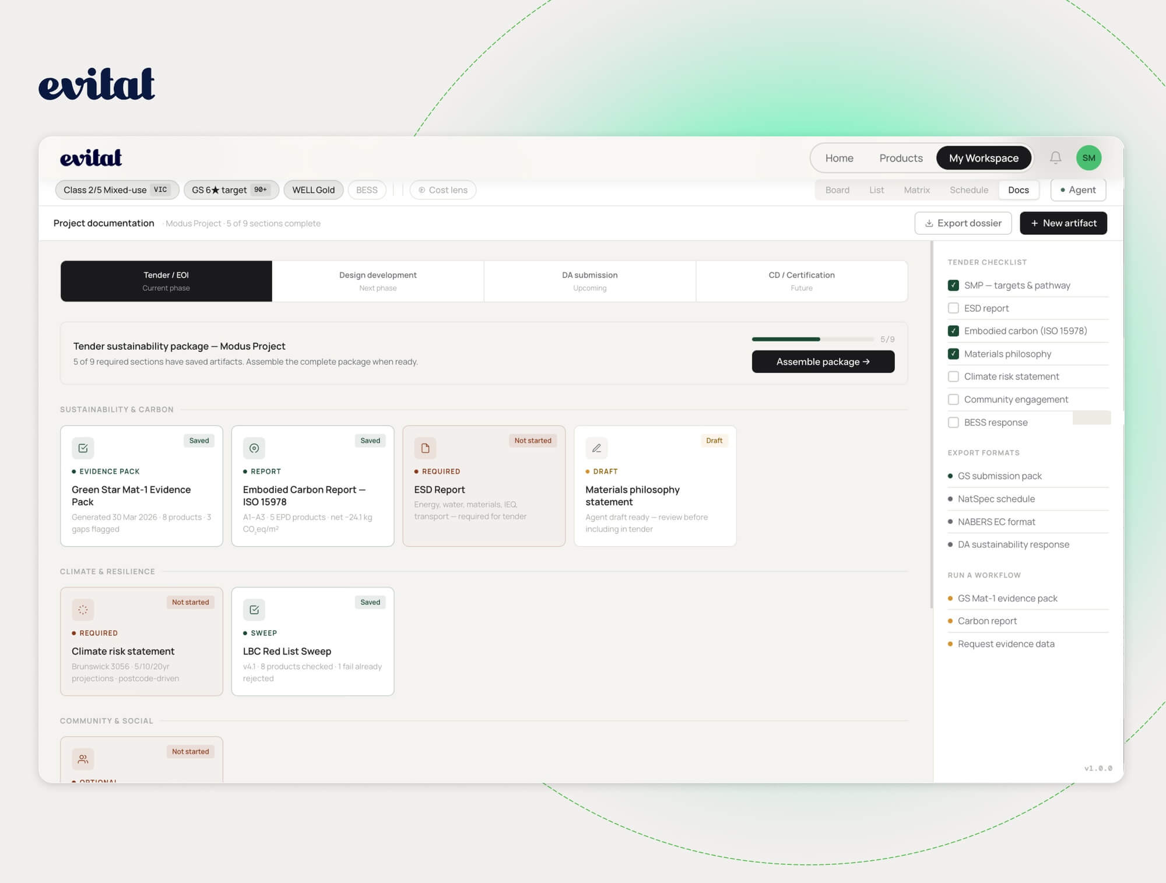Click the Embodied Carbon Report card icon
Viewport: 1166px width, 883px height.
click(254, 448)
